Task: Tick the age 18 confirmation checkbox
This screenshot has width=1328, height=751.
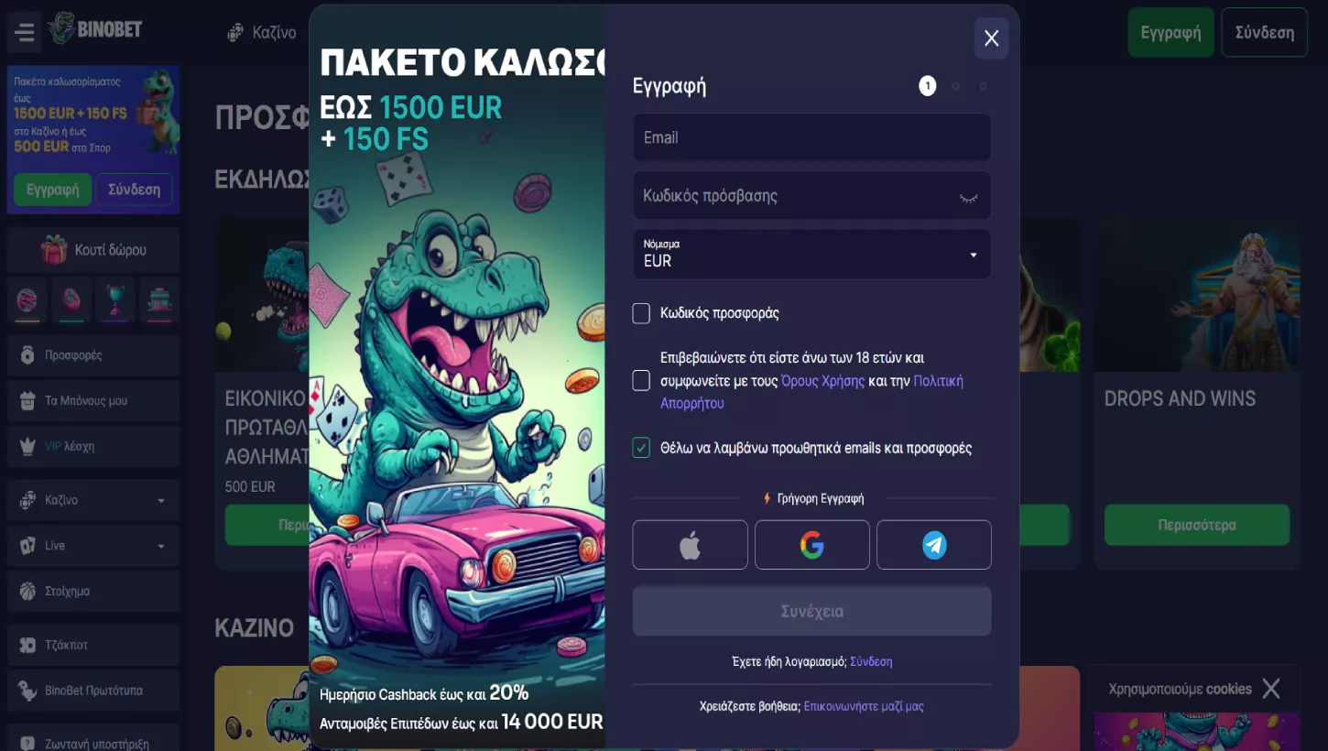Action: pos(641,381)
